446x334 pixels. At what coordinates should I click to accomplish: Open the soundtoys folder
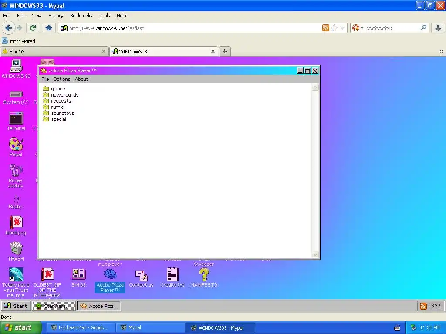[59, 113]
